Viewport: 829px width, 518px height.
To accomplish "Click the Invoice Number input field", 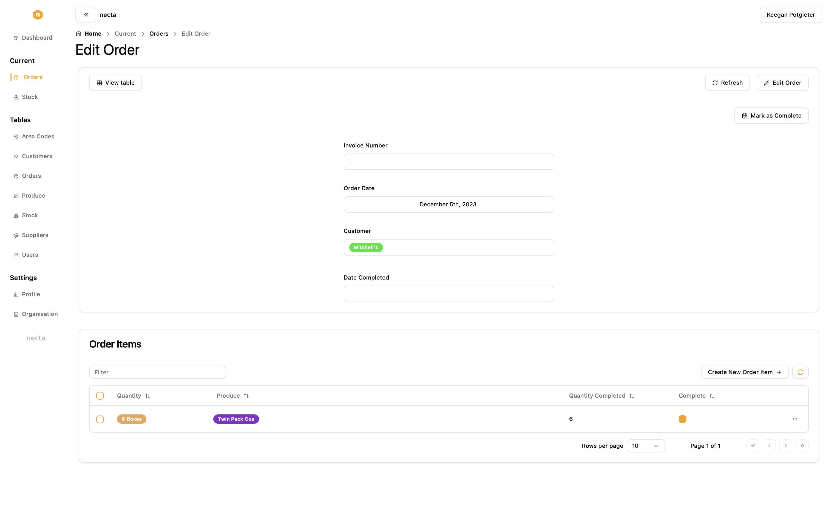I will coord(449,162).
